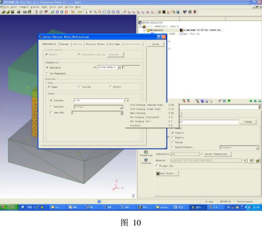Open the System Default separation dropdown
Viewport: 262px width, 228px height.
(x=119, y=67)
